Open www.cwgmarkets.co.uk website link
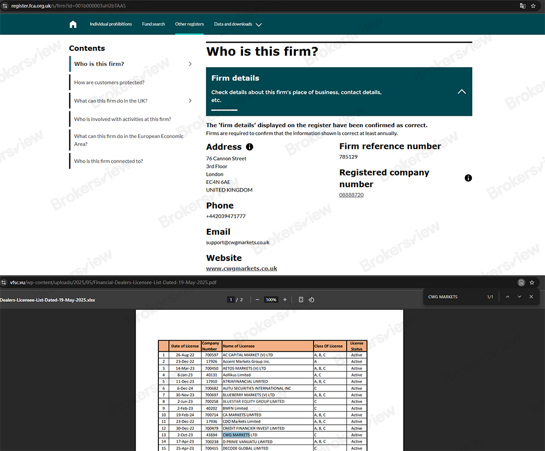Image resolution: width=545 pixels, height=451 pixels. click(x=241, y=268)
